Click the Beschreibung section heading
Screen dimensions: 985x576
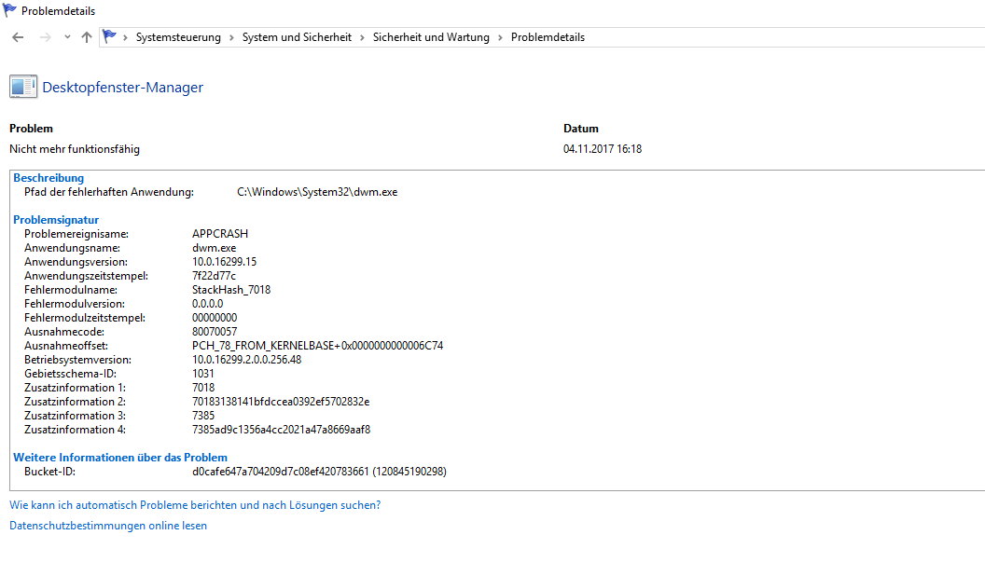[x=49, y=178]
